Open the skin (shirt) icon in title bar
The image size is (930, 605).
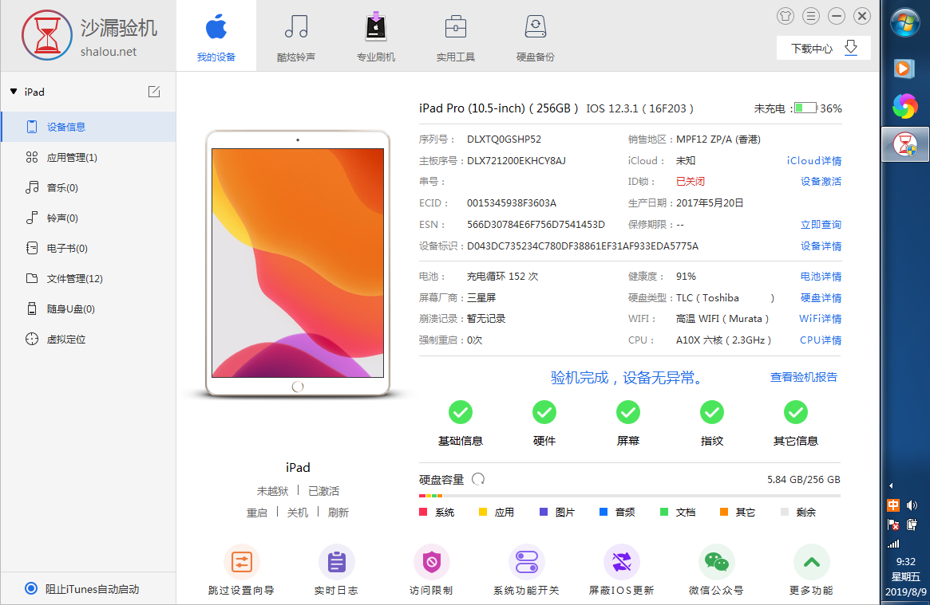click(x=786, y=16)
